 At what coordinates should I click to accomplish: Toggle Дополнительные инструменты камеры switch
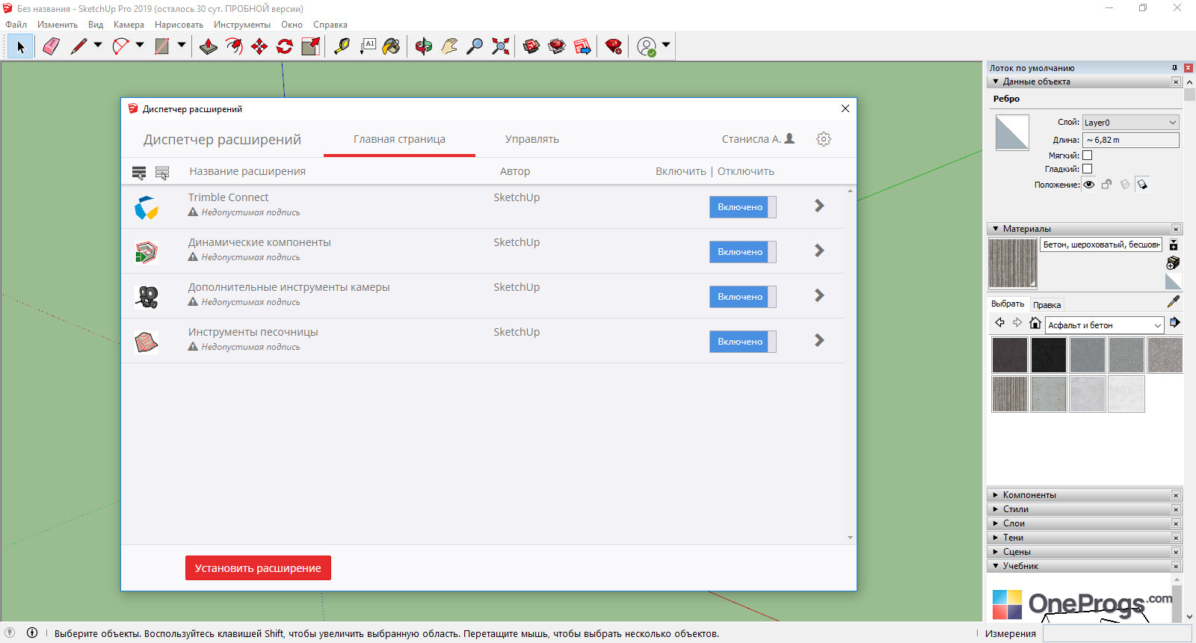[743, 297]
